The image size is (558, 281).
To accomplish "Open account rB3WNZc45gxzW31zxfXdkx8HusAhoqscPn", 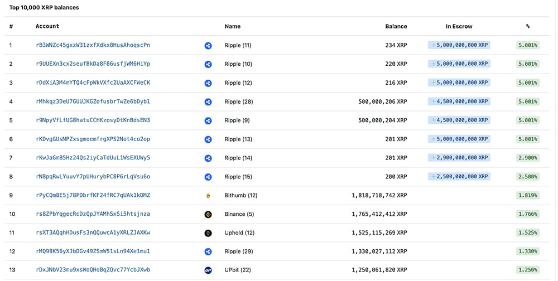I will tap(93, 45).
